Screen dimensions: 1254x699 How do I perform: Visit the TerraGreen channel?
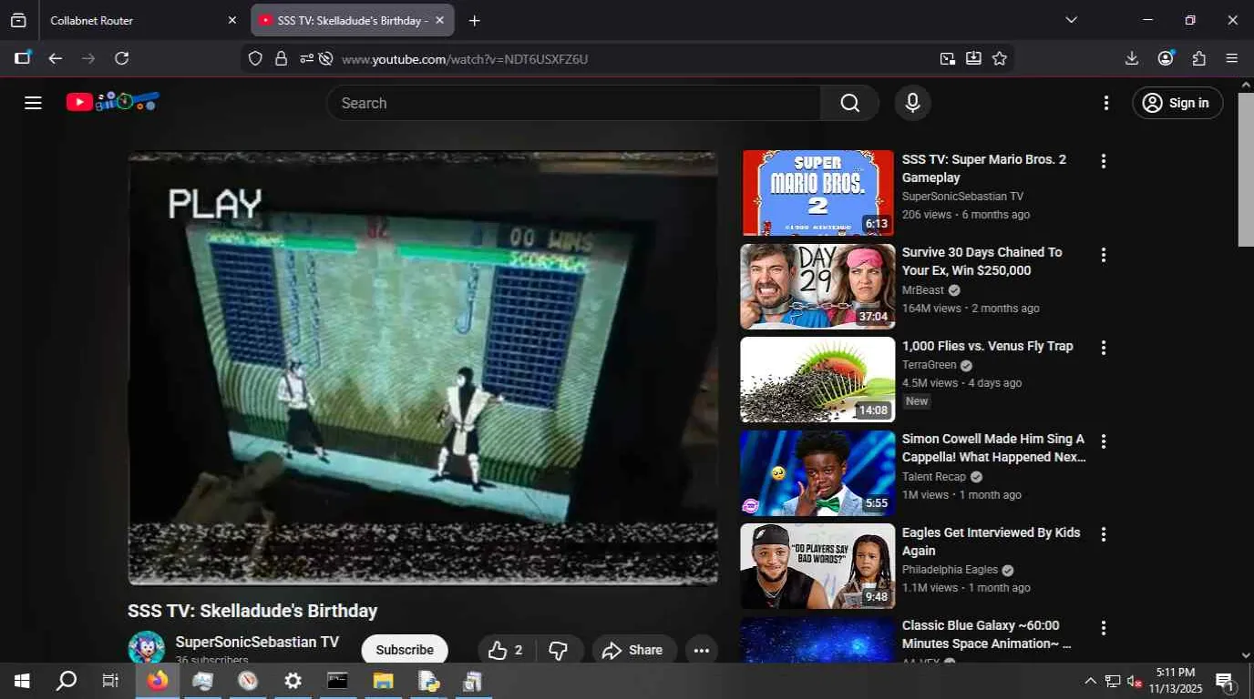[930, 365]
